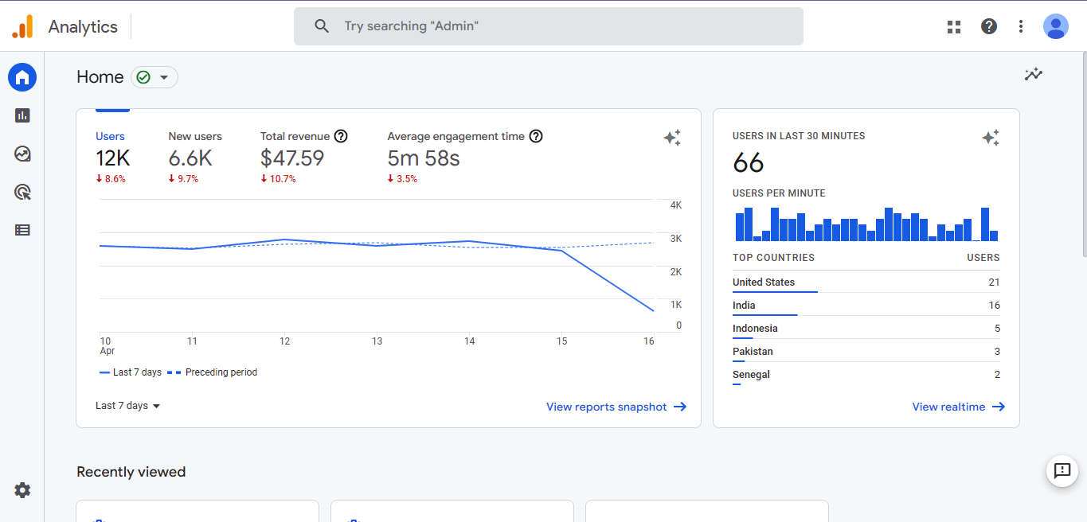Open the Admin gear icon
Screen dimensions: 1087x522
click(22, 490)
